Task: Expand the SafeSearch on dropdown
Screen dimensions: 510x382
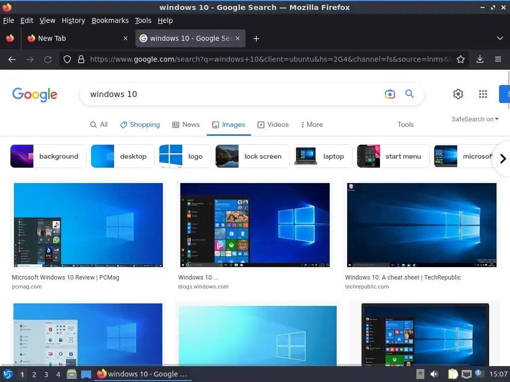Action: [475, 119]
